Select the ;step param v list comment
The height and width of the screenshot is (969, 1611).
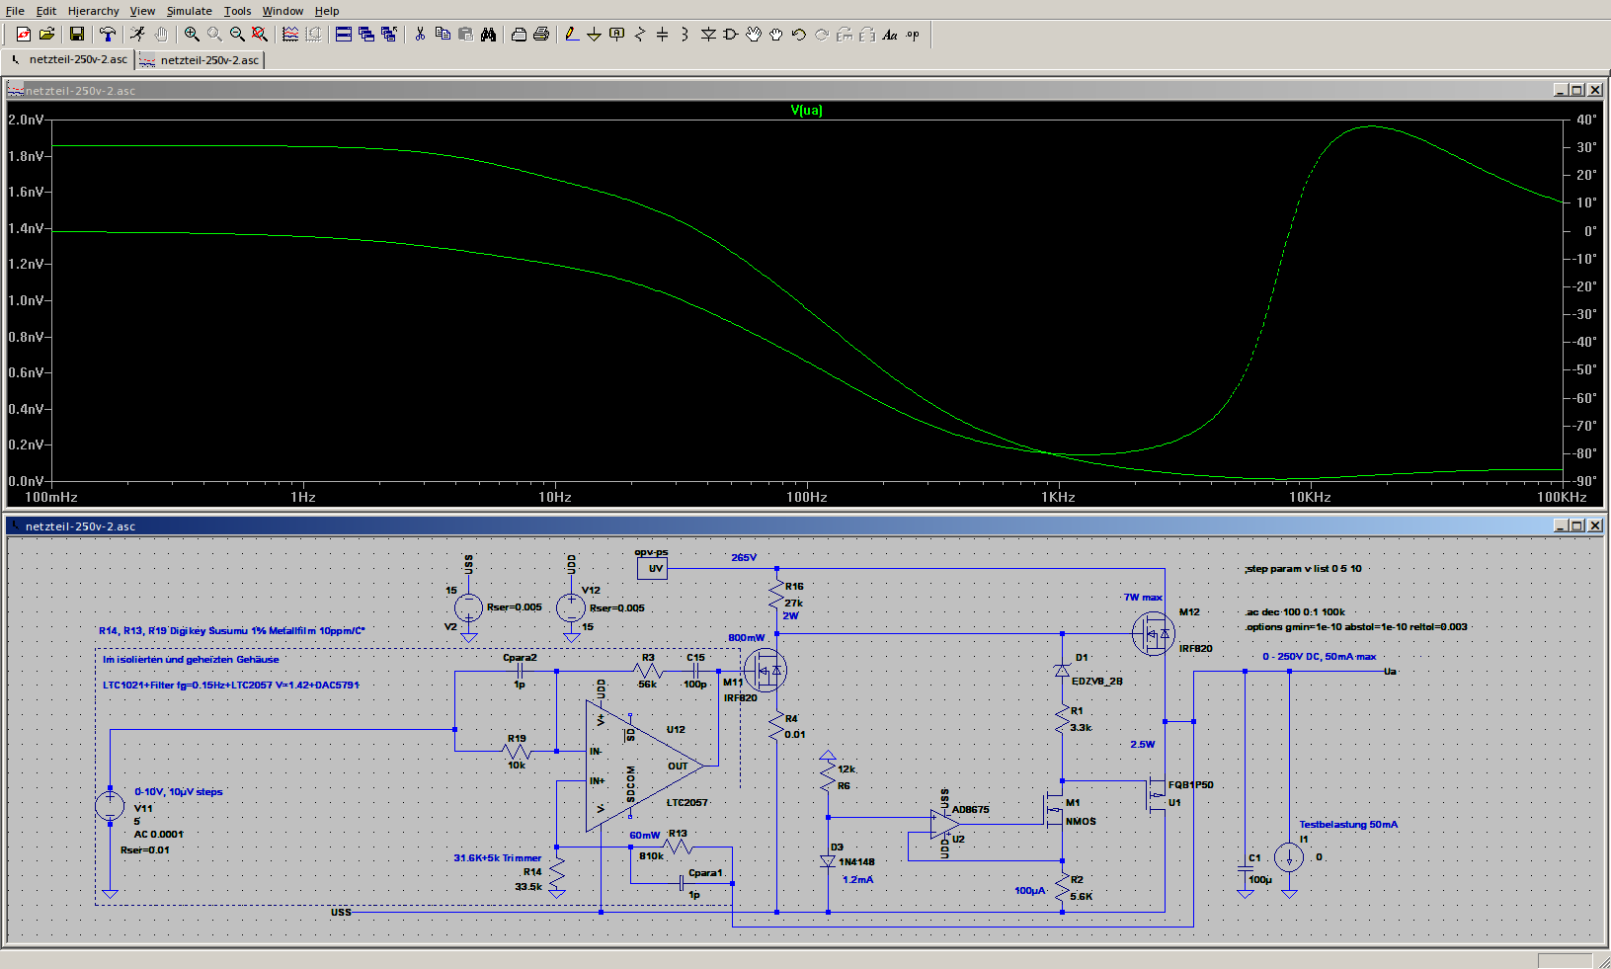(x=1303, y=569)
